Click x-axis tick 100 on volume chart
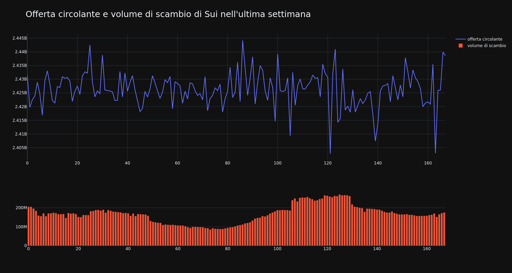This screenshot has width=512, height=273. pyautogui.click(x=278, y=249)
